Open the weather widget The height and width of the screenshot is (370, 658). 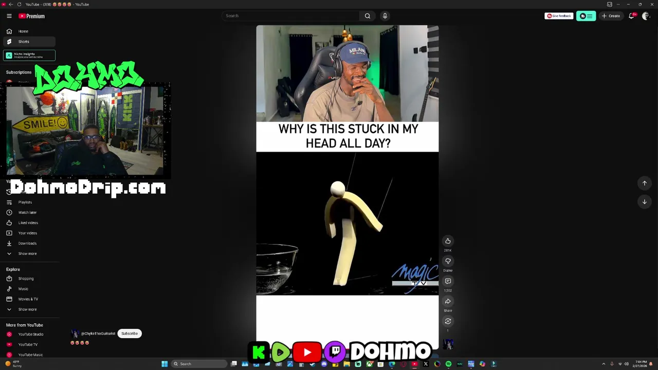(14, 364)
